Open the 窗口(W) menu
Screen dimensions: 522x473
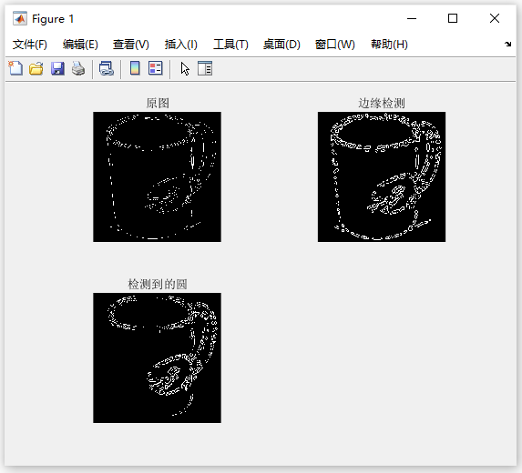click(x=335, y=45)
